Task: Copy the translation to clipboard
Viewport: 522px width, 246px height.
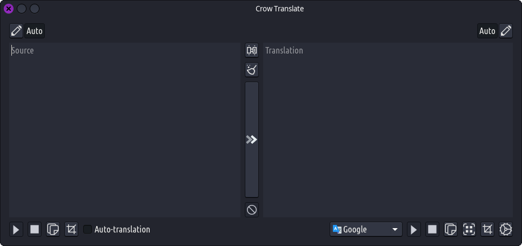Action: (451, 229)
